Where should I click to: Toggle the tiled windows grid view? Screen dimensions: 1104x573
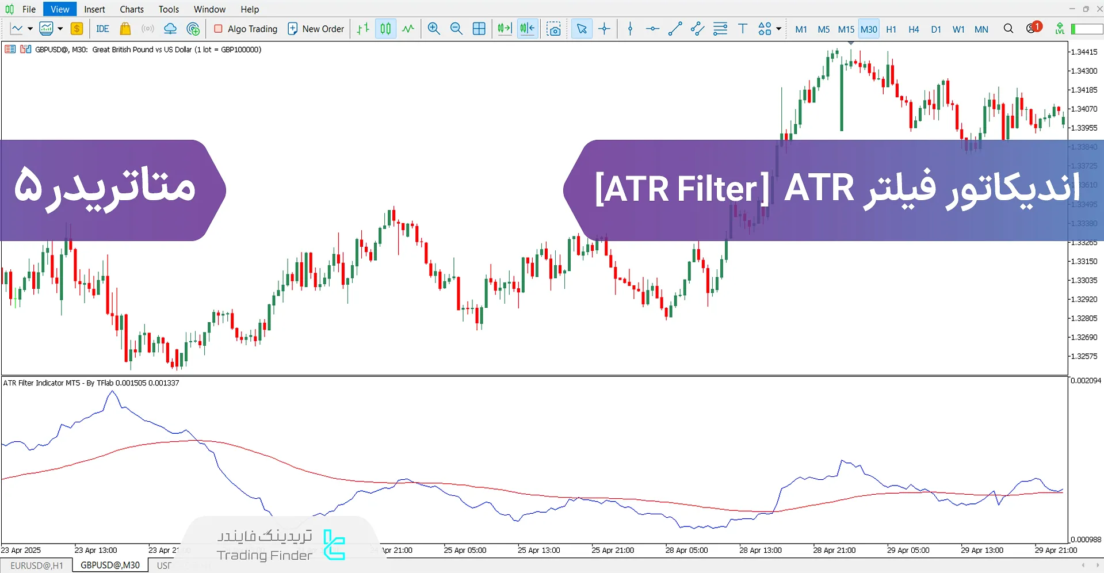[479, 29]
